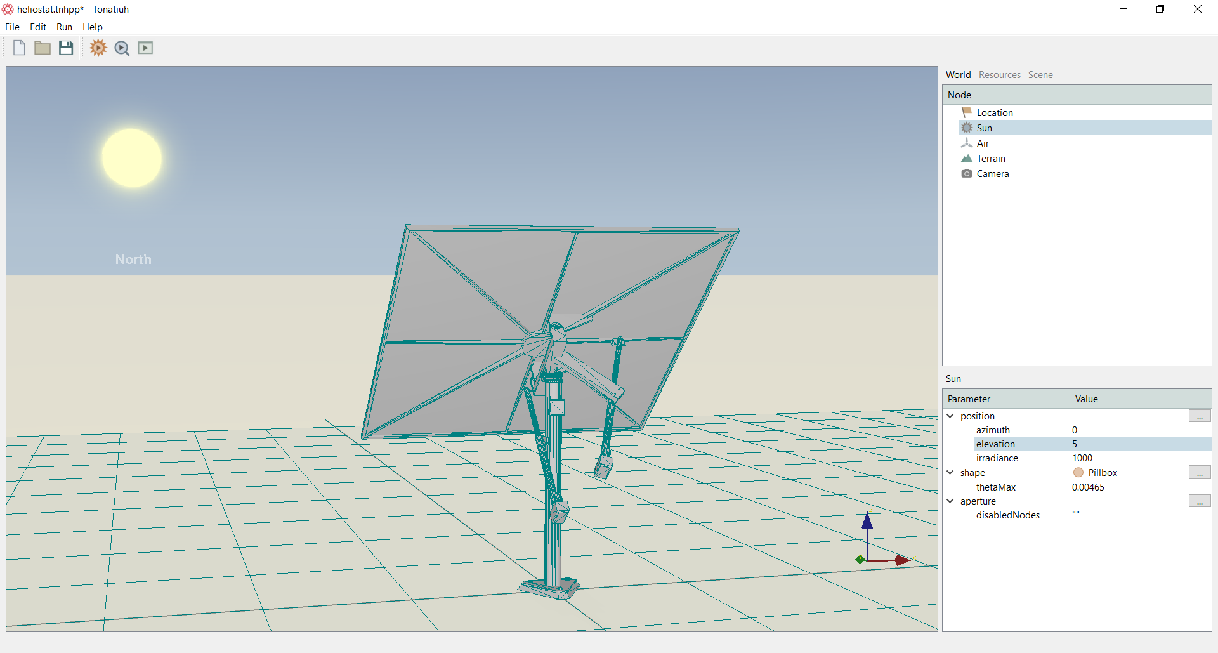Click the green axis marker of the gizmo

860,559
